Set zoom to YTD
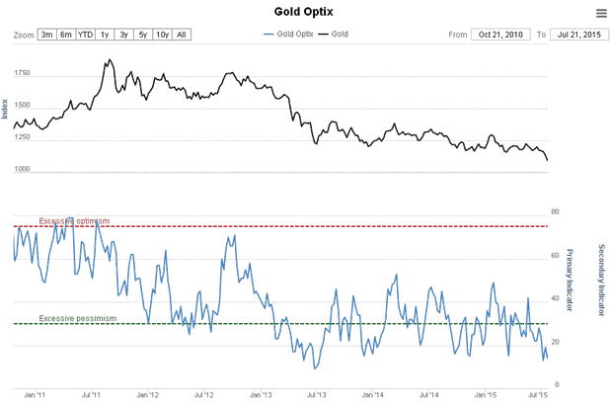The image size is (612, 404). pyautogui.click(x=85, y=35)
